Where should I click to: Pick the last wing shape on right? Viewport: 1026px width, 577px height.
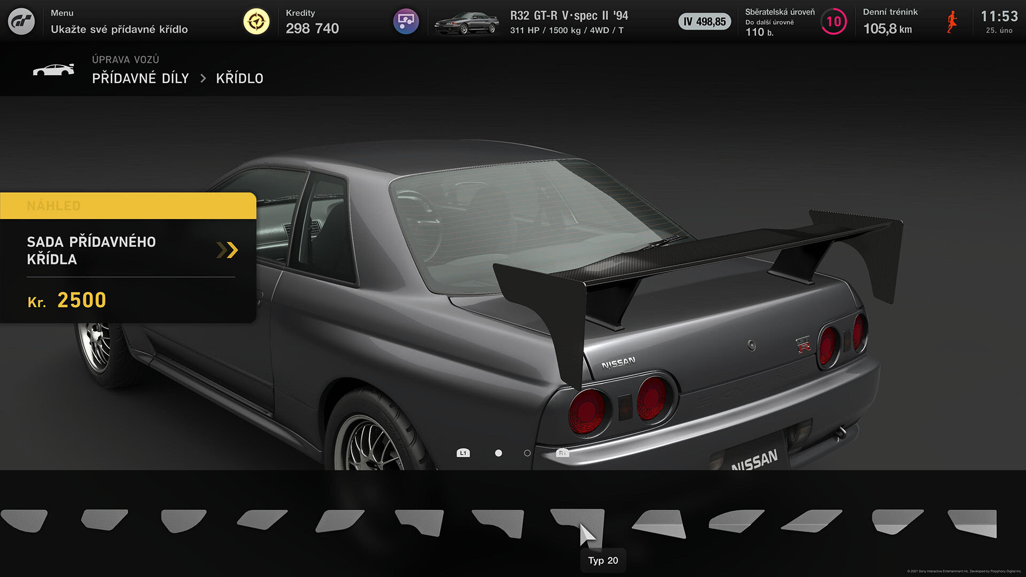974,523
